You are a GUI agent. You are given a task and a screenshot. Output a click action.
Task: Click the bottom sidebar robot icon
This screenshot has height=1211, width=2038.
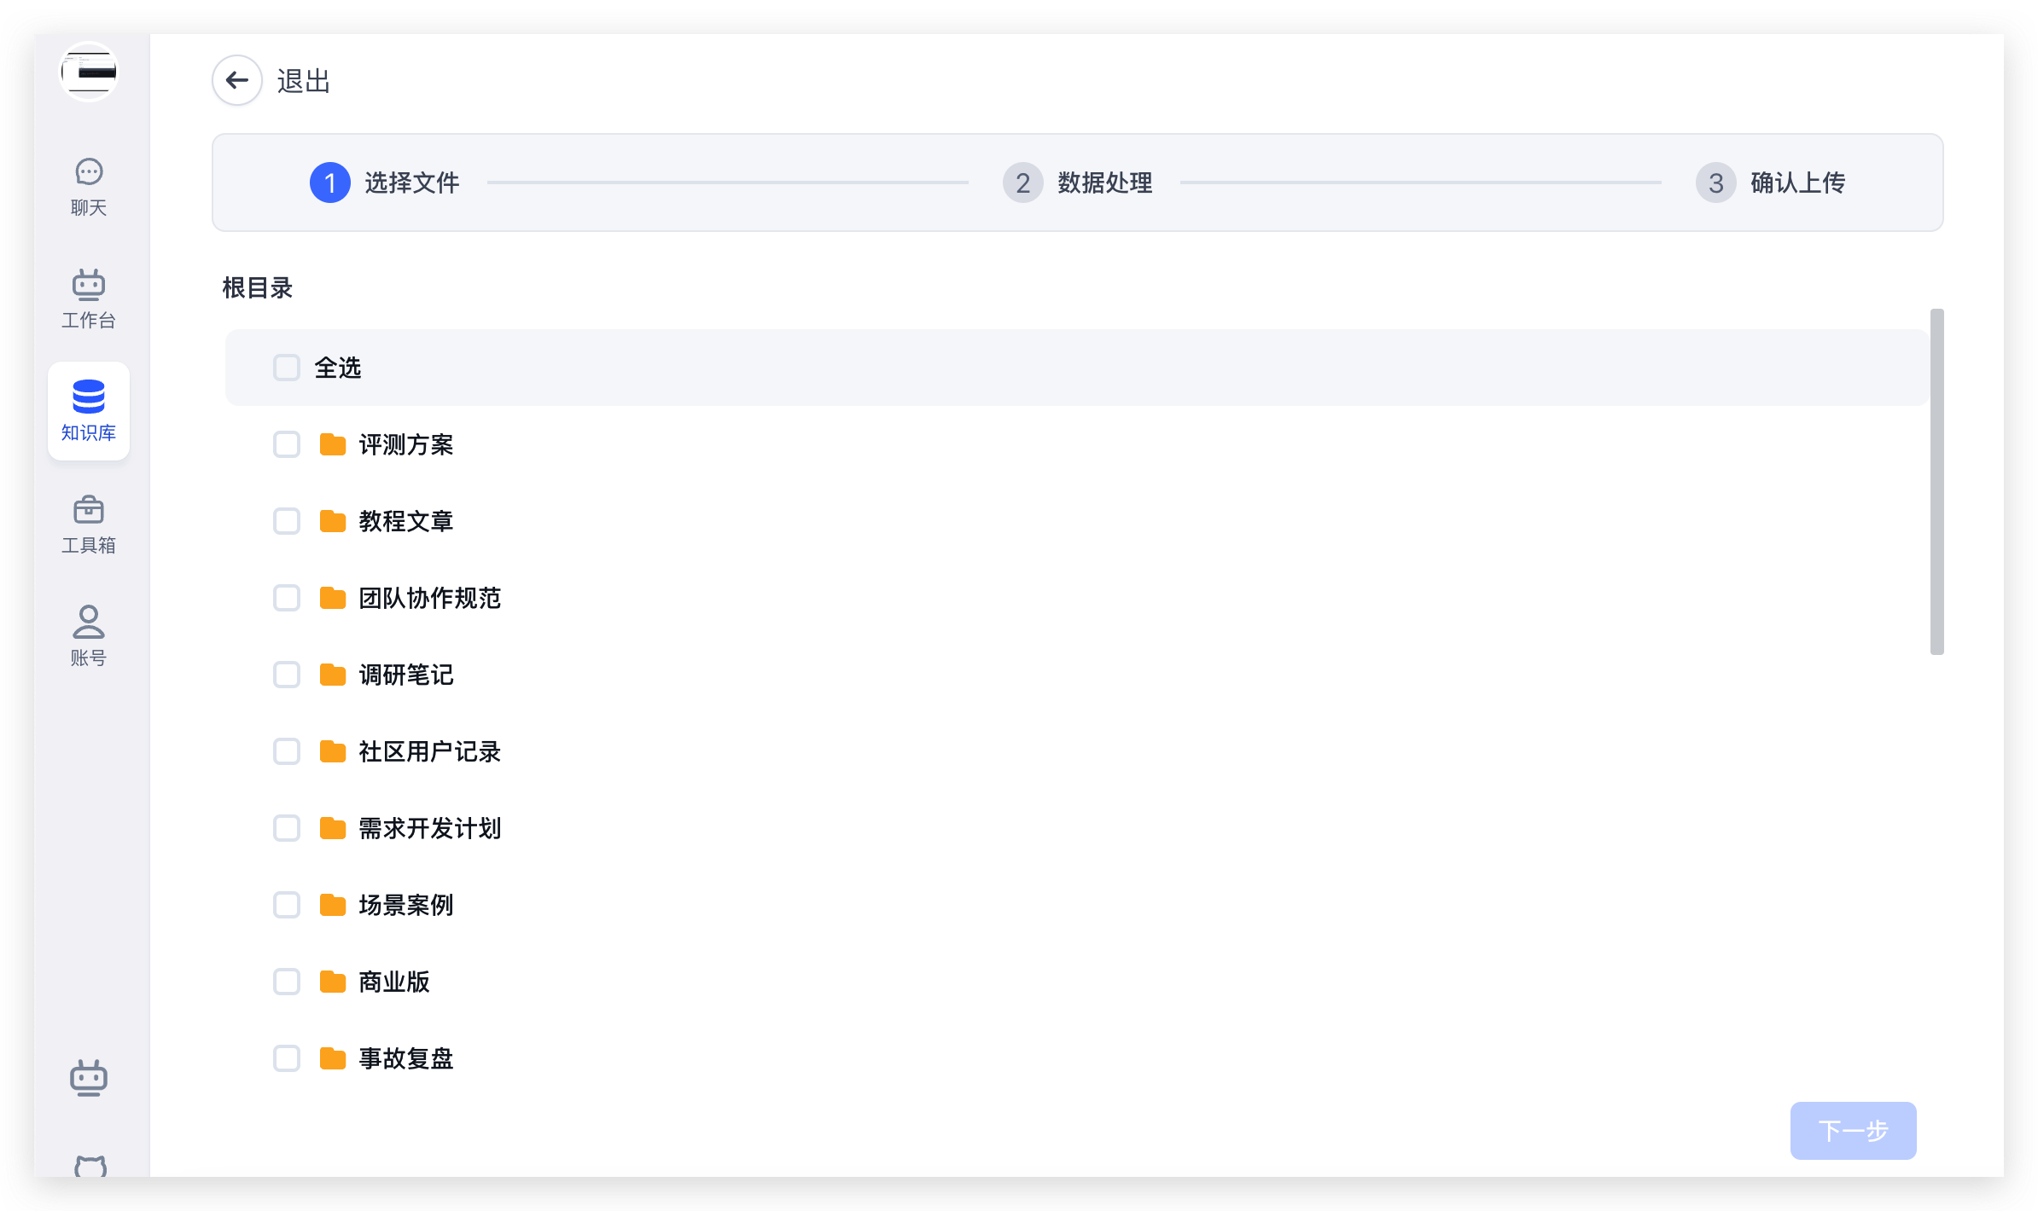(89, 1078)
